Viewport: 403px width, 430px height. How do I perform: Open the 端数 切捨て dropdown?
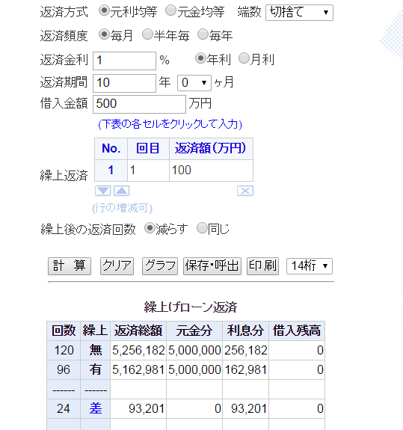pos(299,13)
